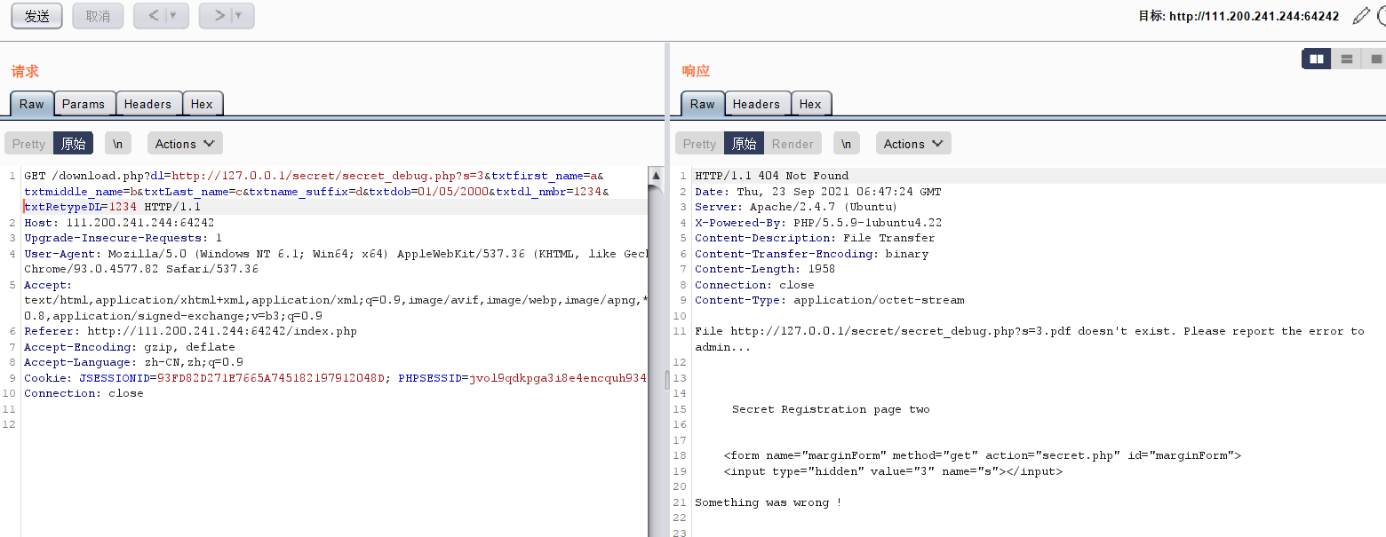Click the response line HTTP/1.1 404 Not Found
Screen dimensions: 1386x537
[x=771, y=176]
